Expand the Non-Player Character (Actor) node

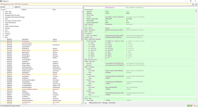tap(3, 21)
